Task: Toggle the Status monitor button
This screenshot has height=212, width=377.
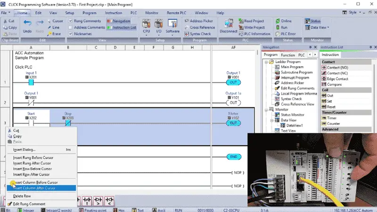Action: click(313, 21)
